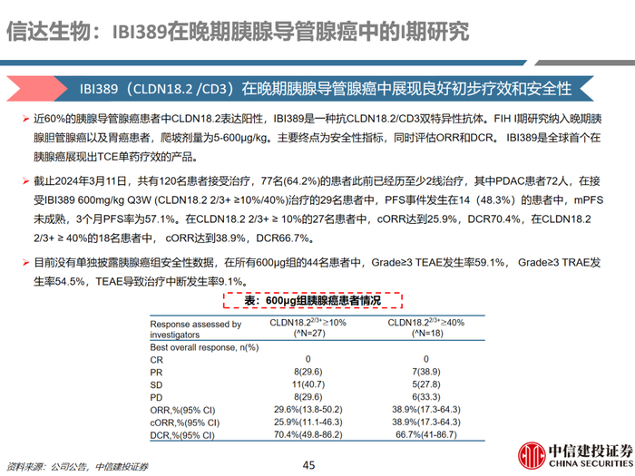This screenshot has height=476, width=635.
Task: Click the PR value 7(38.9)
Action: (426, 372)
